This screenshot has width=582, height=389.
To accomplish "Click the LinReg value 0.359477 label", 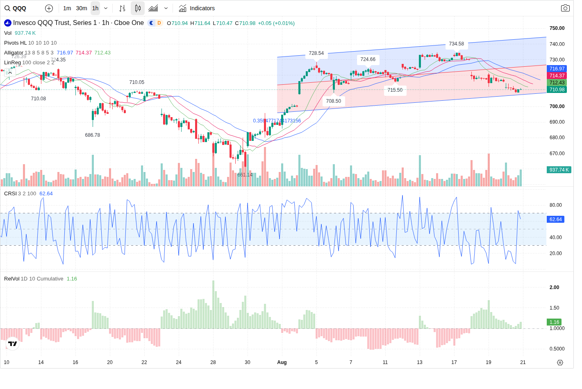I will coord(277,121).
